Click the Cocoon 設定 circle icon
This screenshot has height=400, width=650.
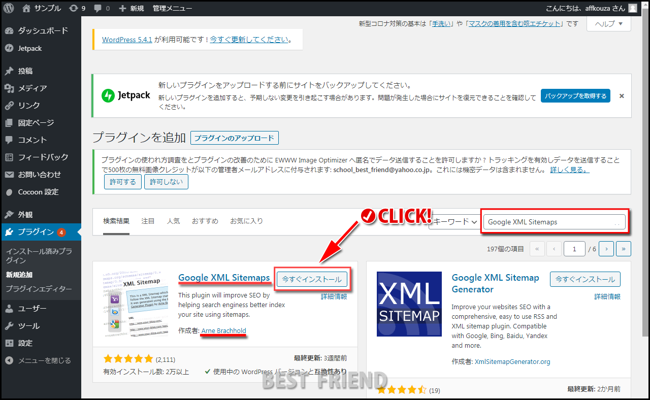pyautogui.click(x=9, y=192)
